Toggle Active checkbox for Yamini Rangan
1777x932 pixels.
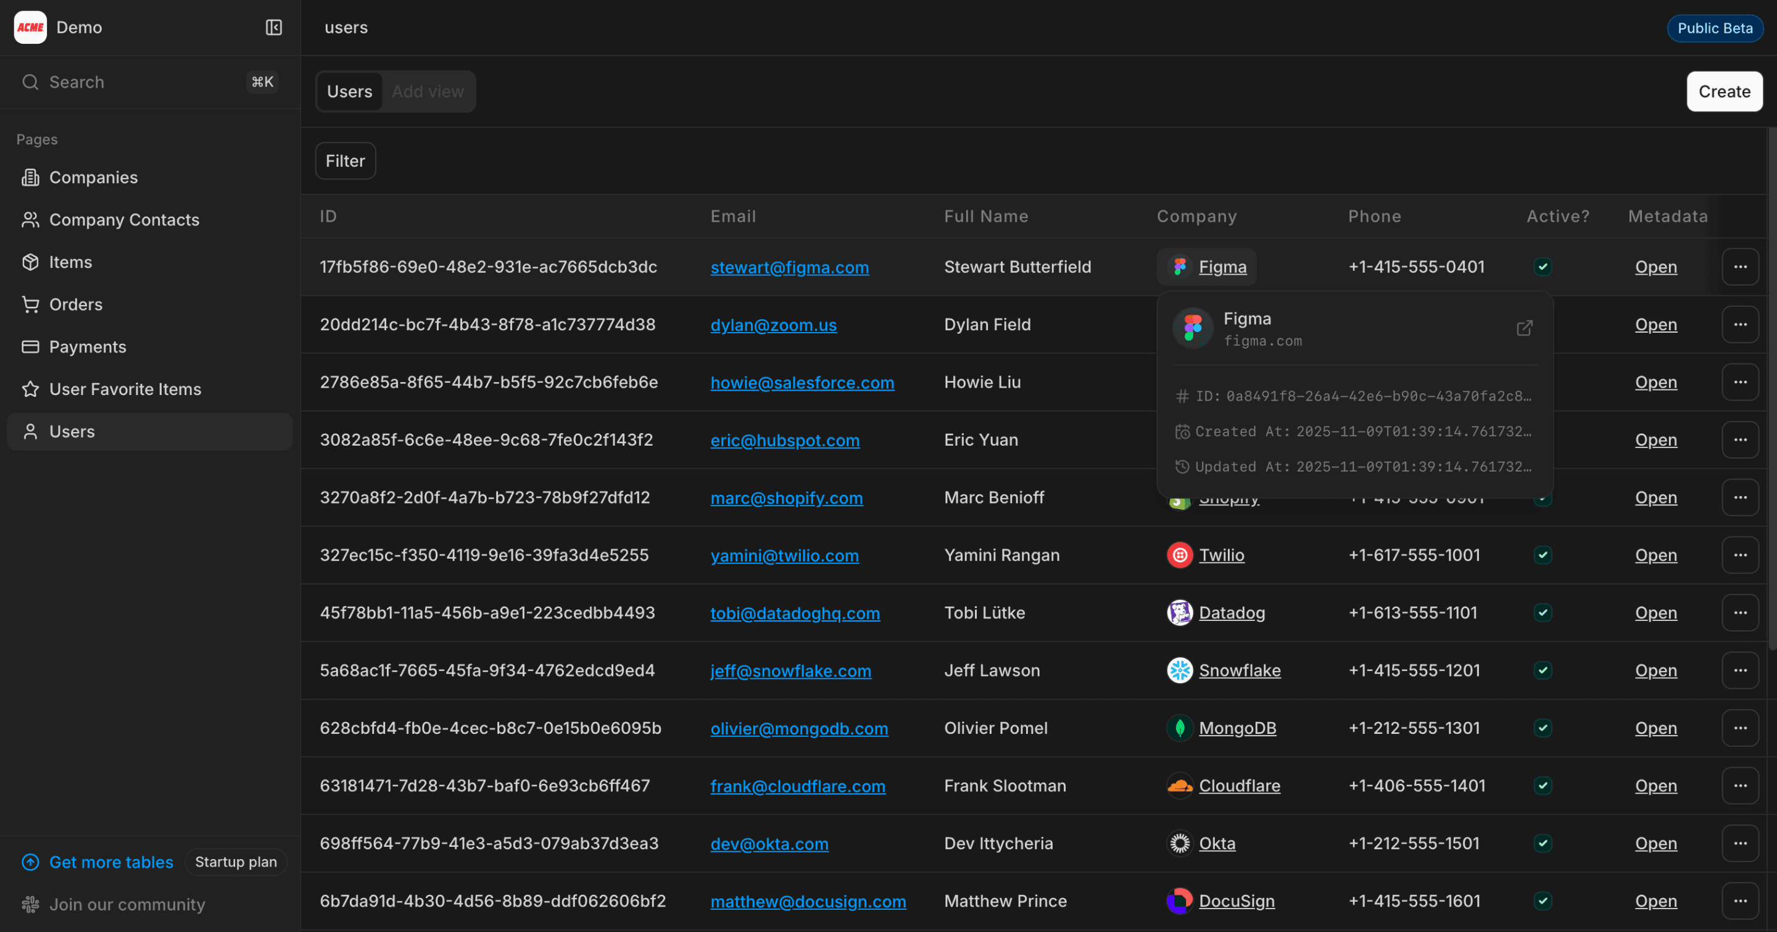tap(1543, 555)
